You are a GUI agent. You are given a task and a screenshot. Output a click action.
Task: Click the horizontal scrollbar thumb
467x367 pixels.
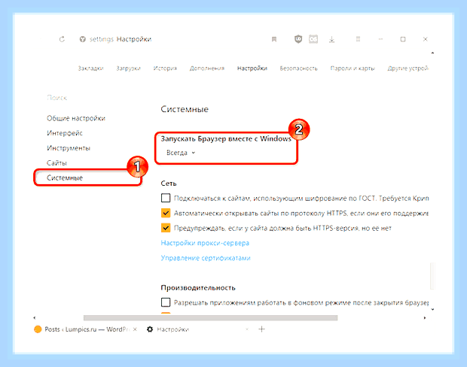tap(211, 318)
